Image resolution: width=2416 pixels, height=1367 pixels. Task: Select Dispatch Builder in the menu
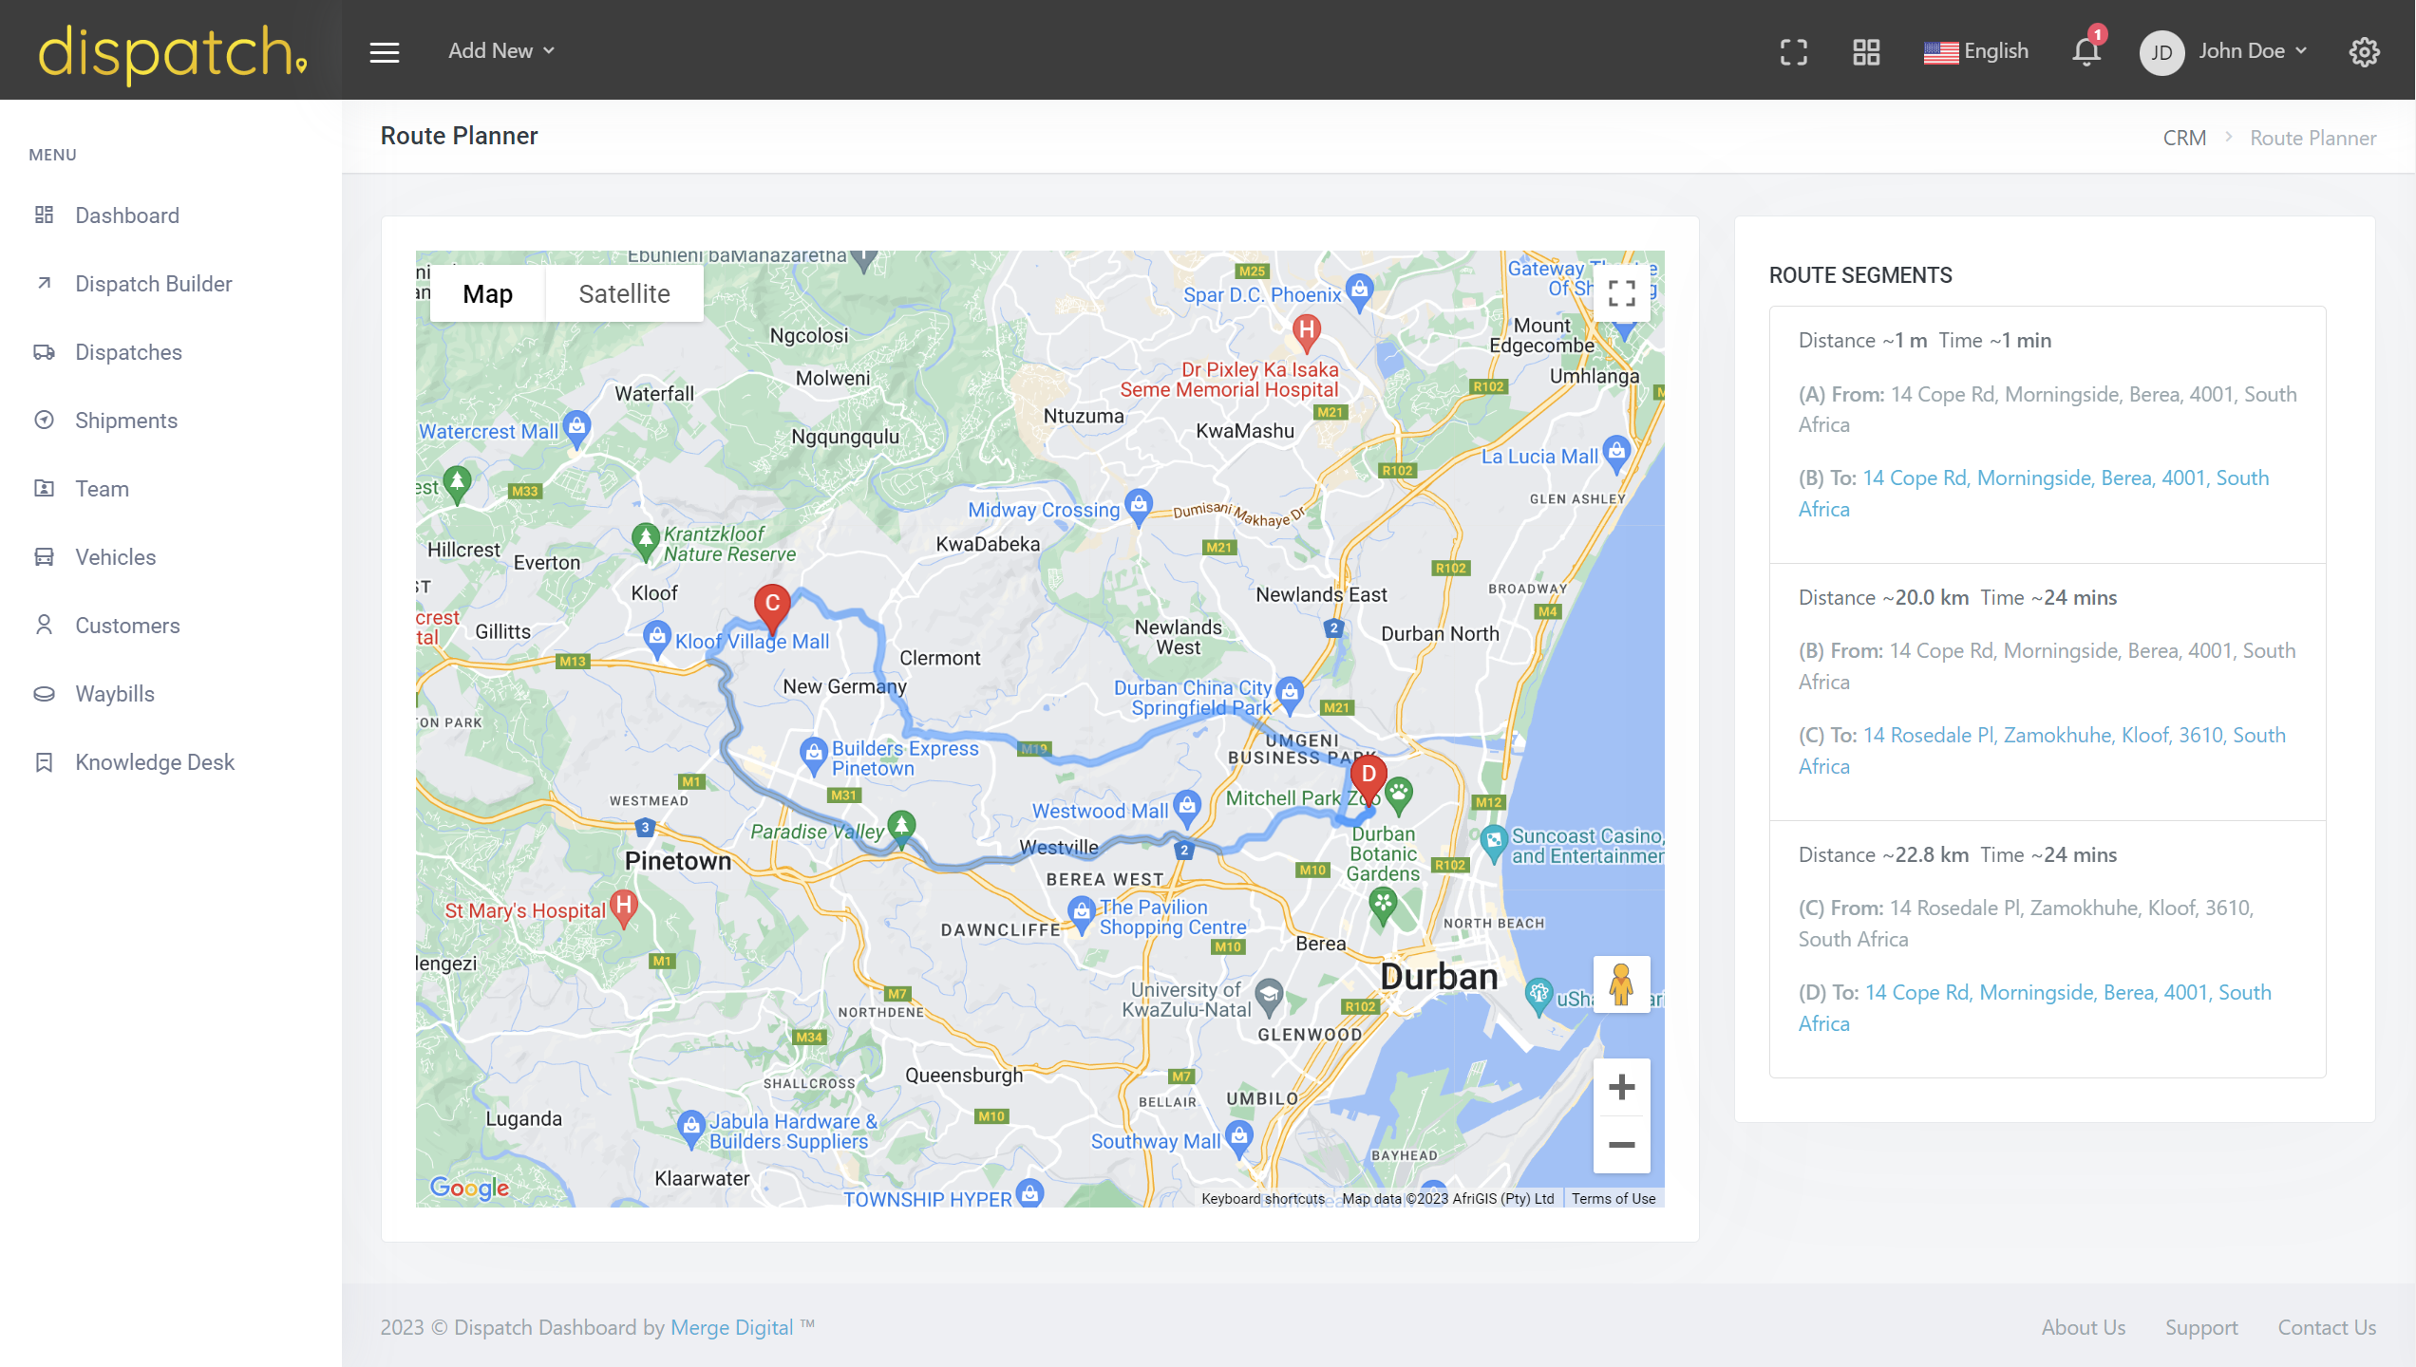153,283
